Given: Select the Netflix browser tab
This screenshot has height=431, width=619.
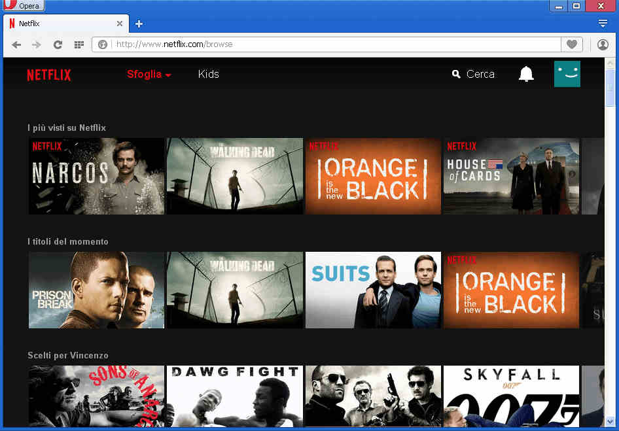Looking at the screenshot, I should (65, 24).
